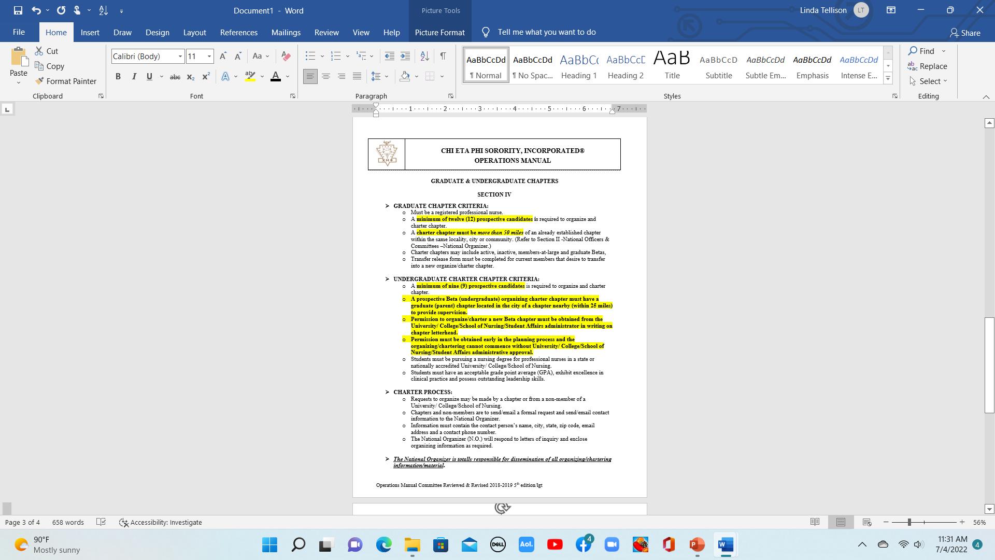Screen dimensions: 995x560
Task: Click zoom in plus icon
Action: pos(962,522)
